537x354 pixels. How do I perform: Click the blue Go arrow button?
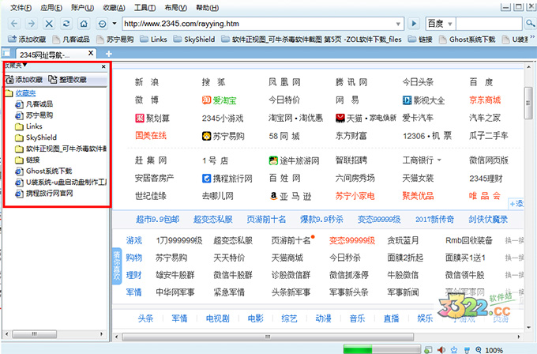(414, 24)
